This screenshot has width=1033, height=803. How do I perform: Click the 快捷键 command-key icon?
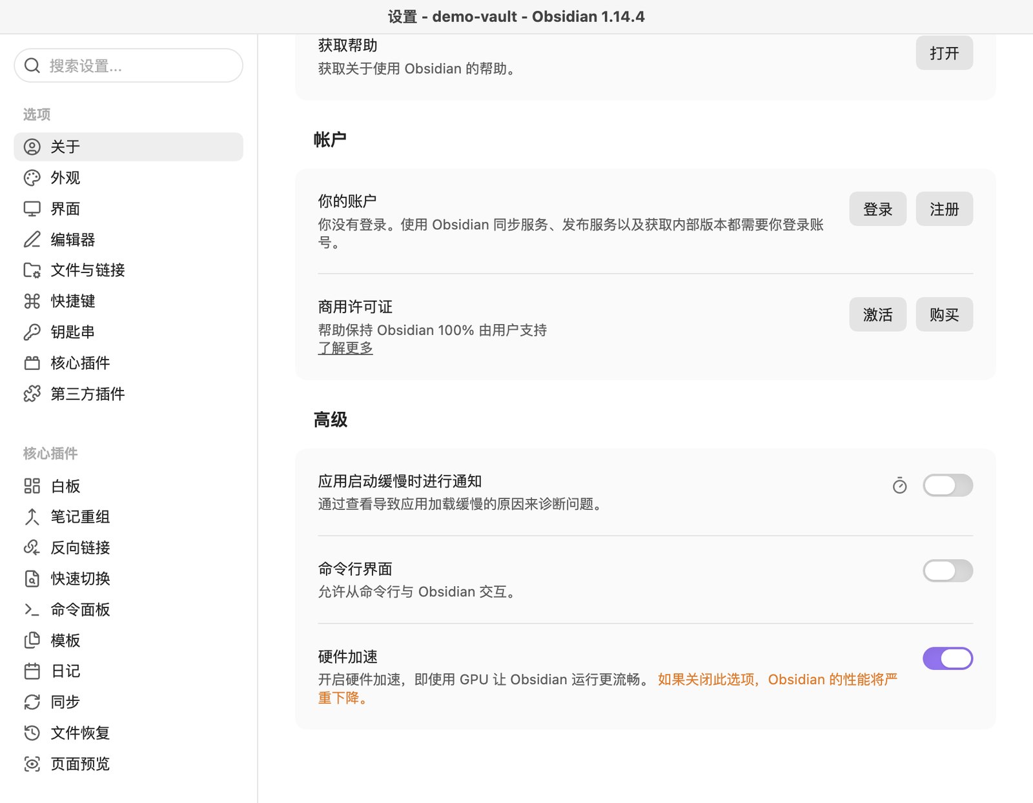tap(32, 301)
